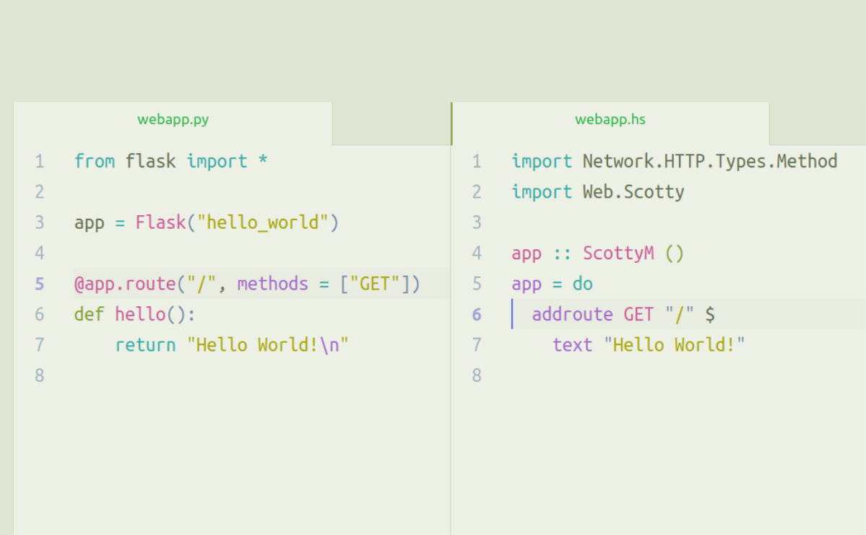The width and height of the screenshot is (866, 535).
Task: Click line number 1 in webapp.py gutter
Action: pos(39,162)
